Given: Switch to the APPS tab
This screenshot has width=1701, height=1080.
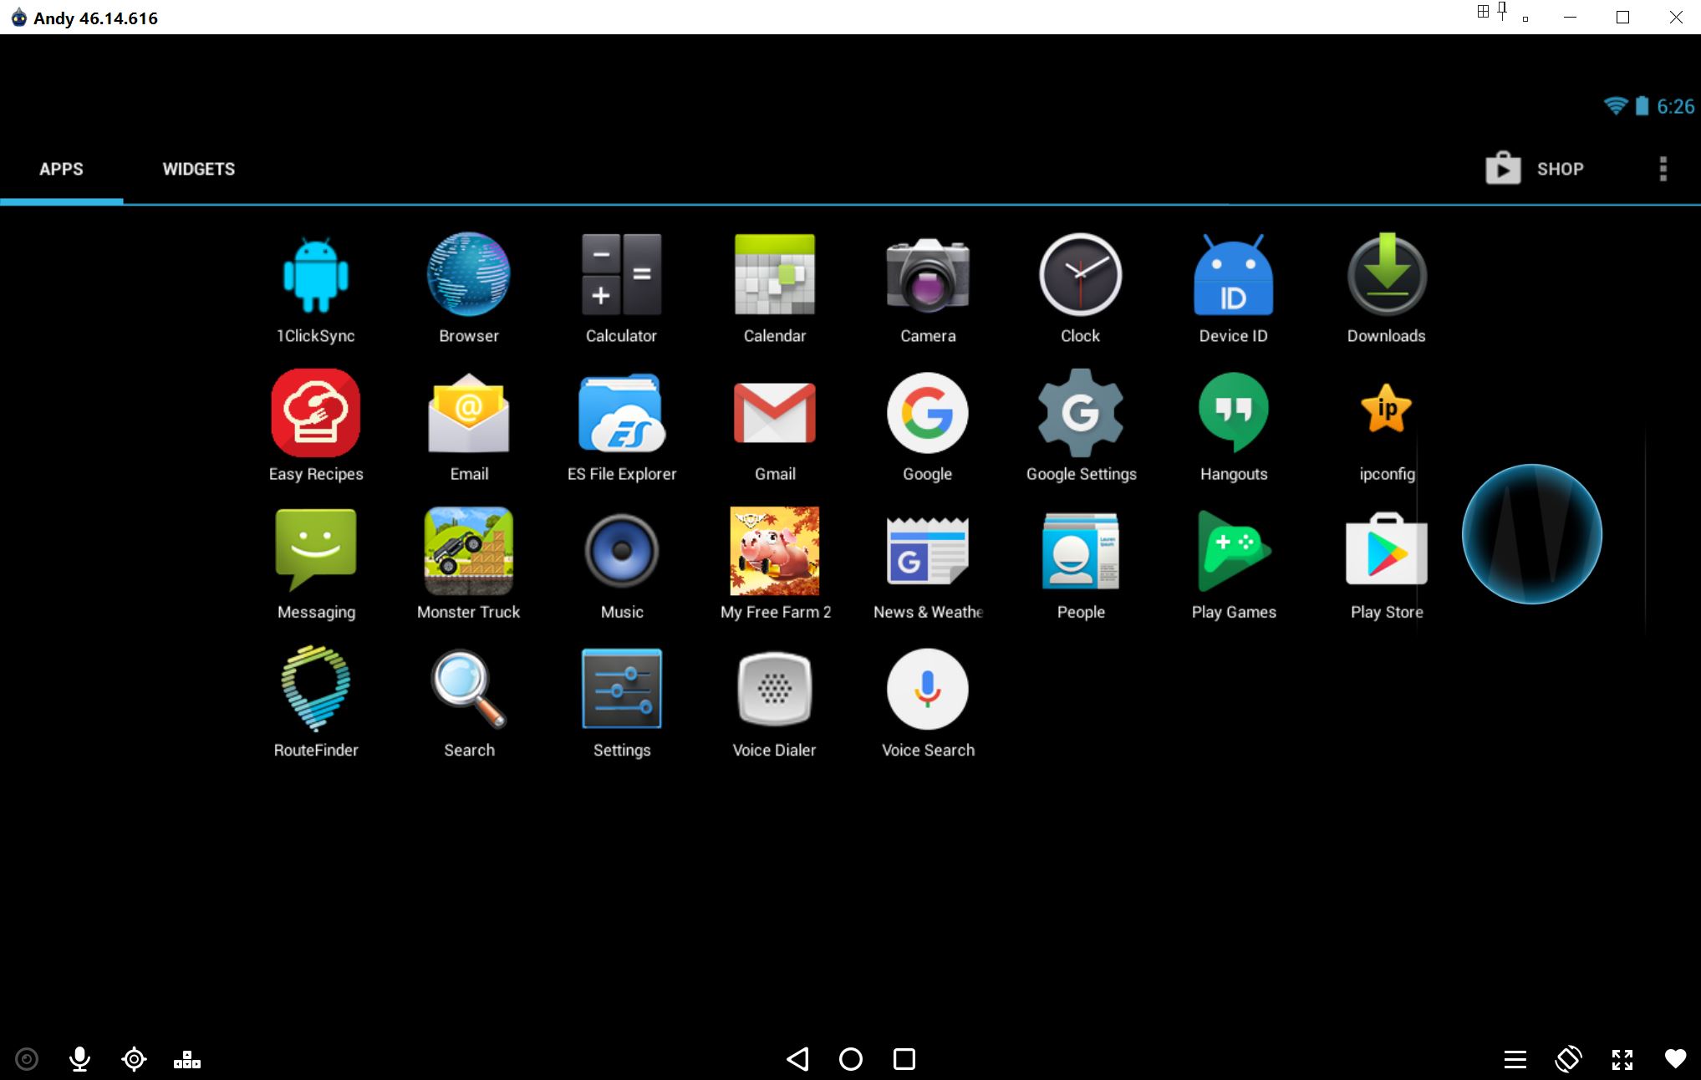Looking at the screenshot, I should 61,169.
